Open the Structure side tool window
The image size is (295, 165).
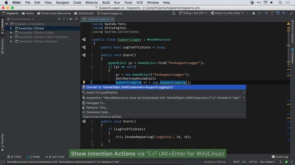[2, 46]
